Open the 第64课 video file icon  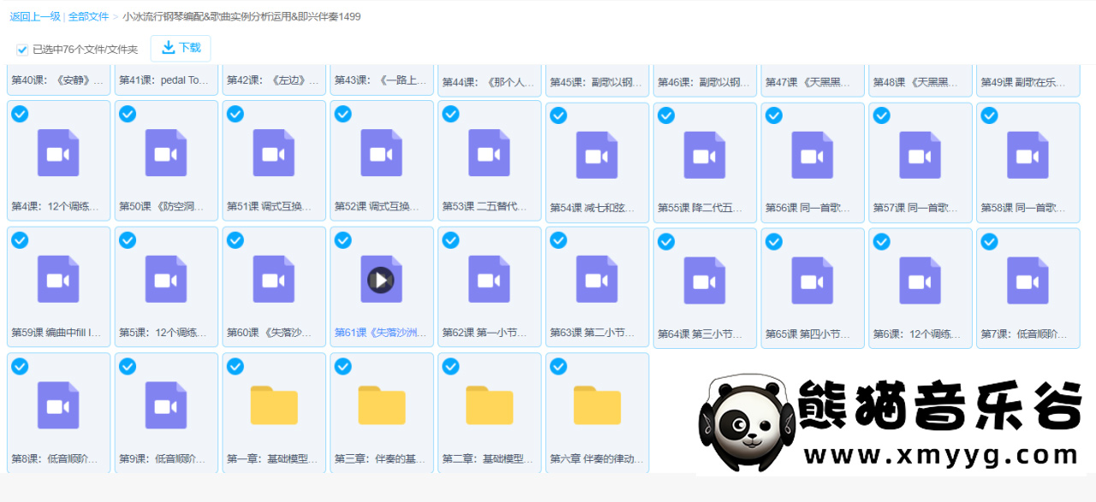pos(706,281)
